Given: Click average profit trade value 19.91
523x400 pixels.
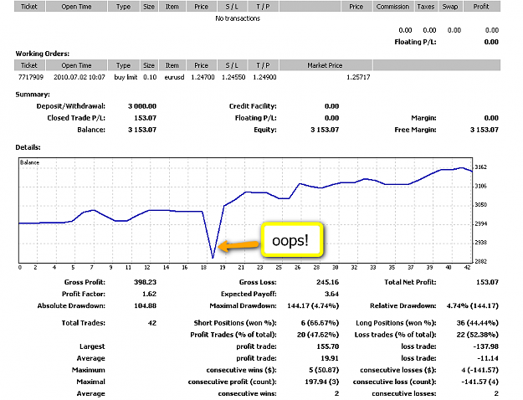Looking at the screenshot, I should [330, 358].
